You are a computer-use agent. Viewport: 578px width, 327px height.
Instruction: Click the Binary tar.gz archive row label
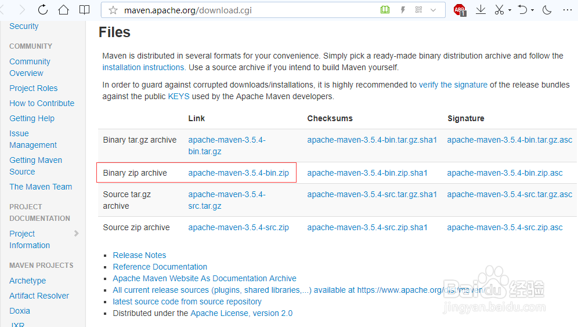pyautogui.click(x=140, y=140)
